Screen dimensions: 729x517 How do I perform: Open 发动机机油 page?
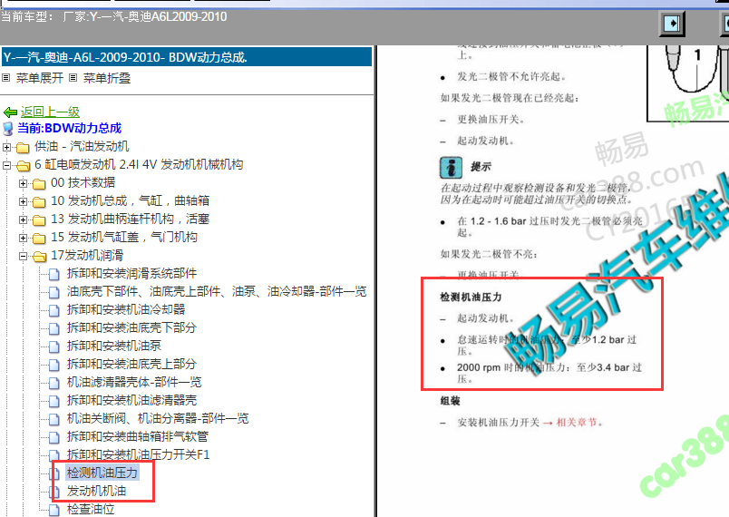96,491
